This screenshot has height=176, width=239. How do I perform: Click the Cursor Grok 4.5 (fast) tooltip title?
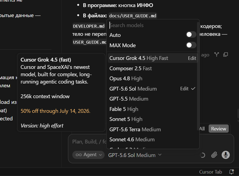(x=46, y=60)
